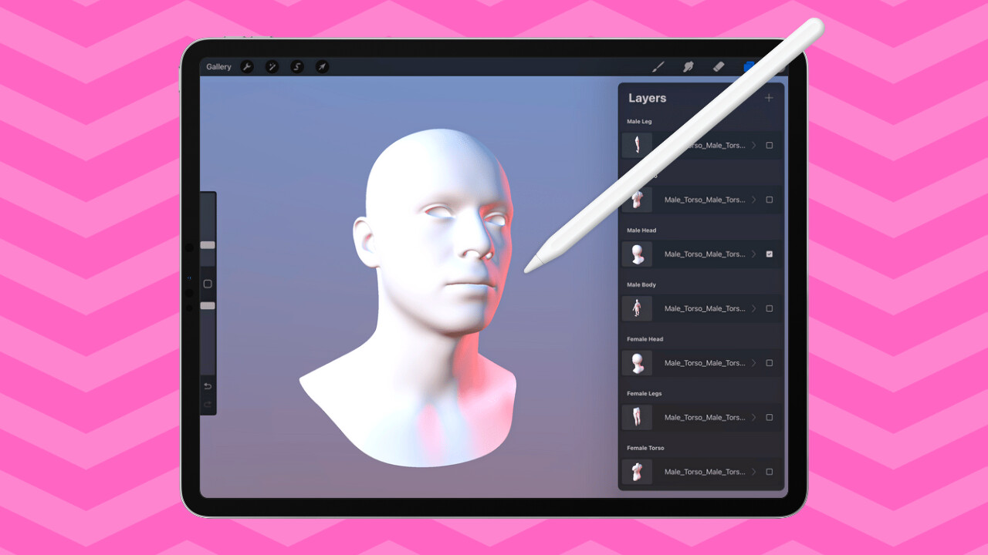Check the Female Torso layer visibility box

(770, 472)
